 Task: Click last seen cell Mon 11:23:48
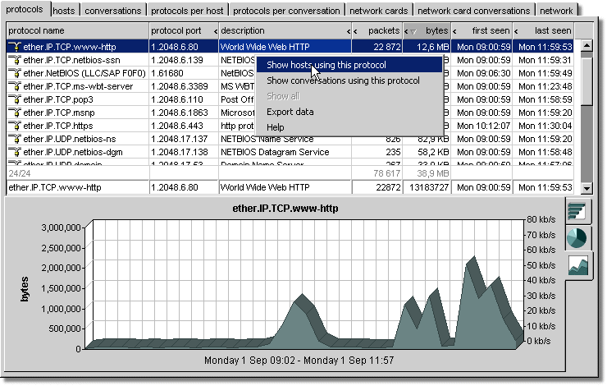tap(545, 86)
